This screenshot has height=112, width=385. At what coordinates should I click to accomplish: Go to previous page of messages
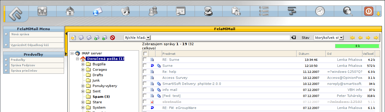(x=360, y=38)
